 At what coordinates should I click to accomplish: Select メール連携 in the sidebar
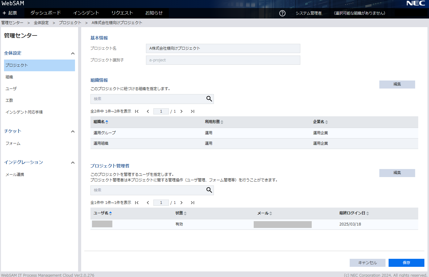pos(15,175)
